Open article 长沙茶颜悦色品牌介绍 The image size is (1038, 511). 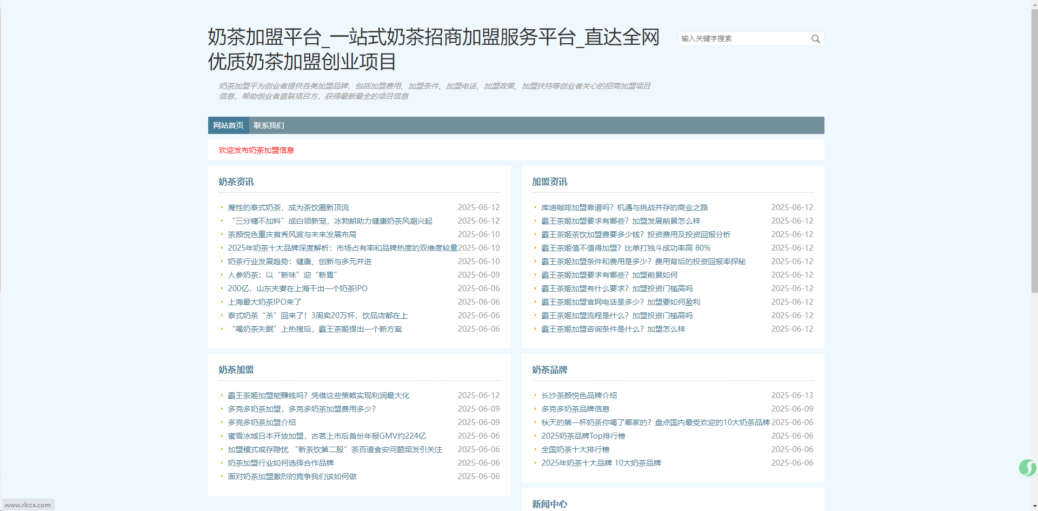pyautogui.click(x=579, y=395)
